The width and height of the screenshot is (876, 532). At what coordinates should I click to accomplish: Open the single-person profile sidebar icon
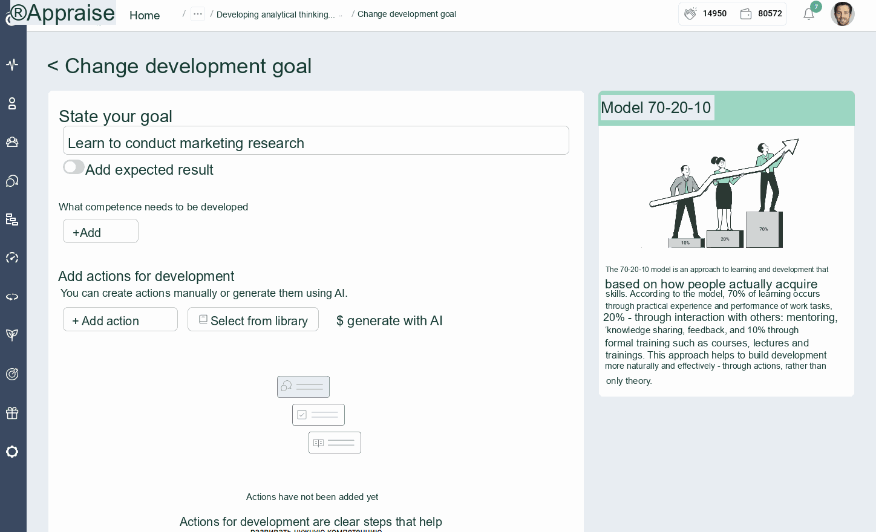[12, 103]
